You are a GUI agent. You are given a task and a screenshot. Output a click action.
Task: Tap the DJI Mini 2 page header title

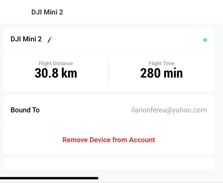click(x=47, y=12)
